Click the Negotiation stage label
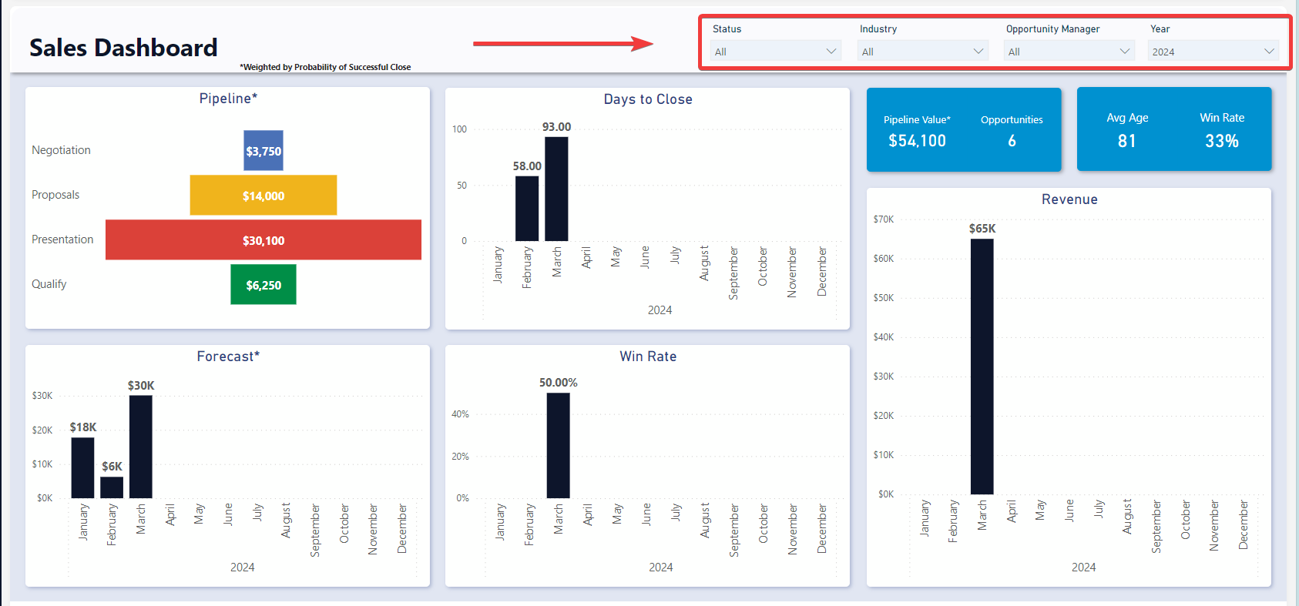This screenshot has width=1299, height=606. (61, 150)
